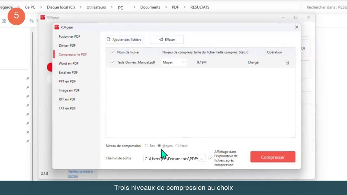347x195 pixels.
Task: Click the share icon in Explorer toolbar
Action: pyautogui.click(x=4, y=21)
